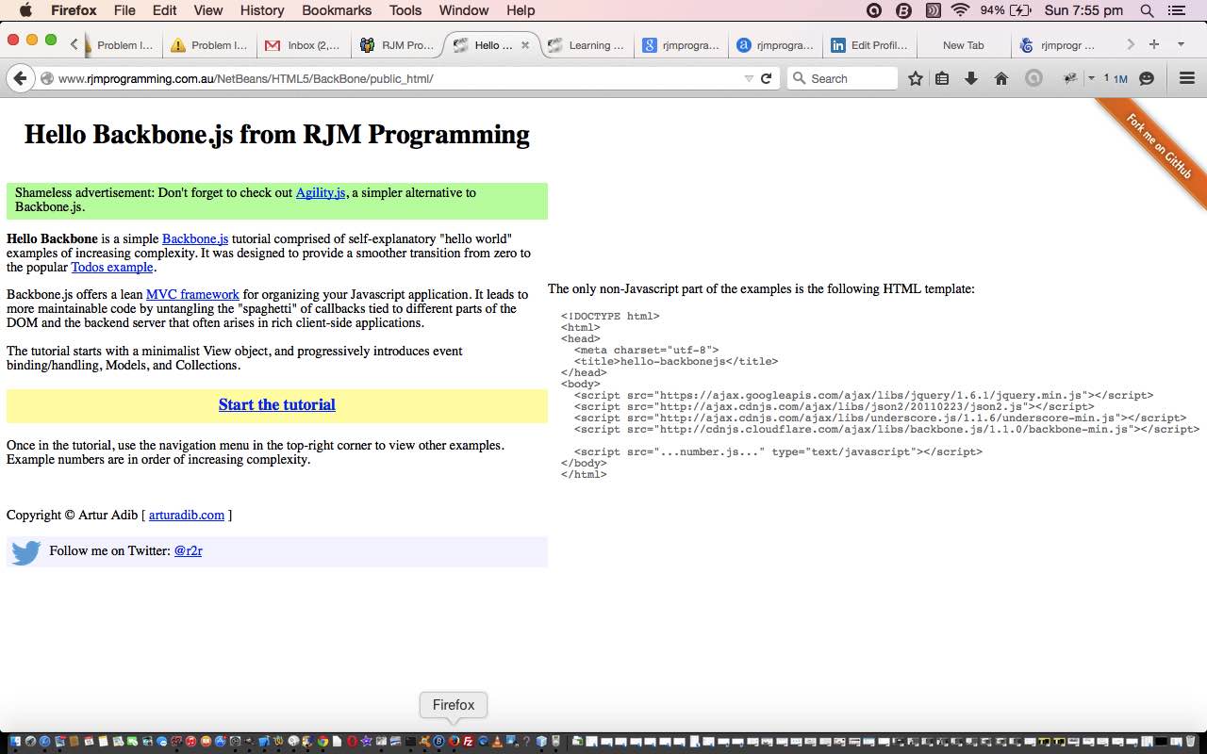Open the Apple menu

click(x=25, y=10)
